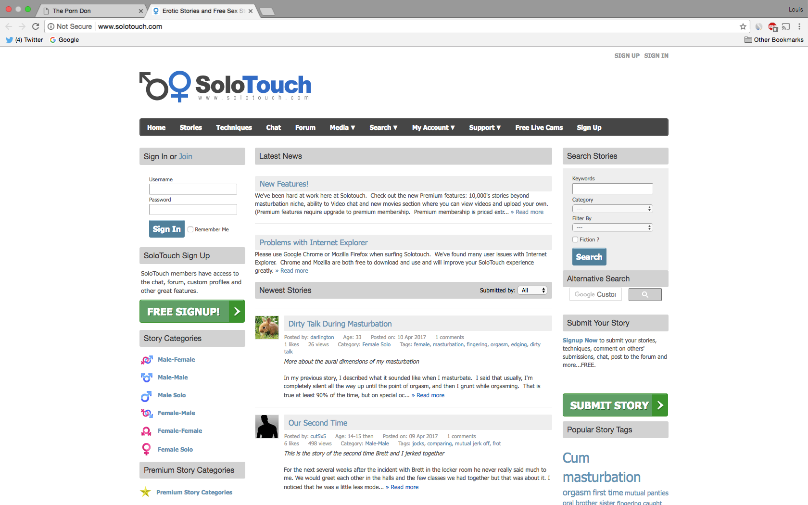The image size is (808, 505).
Task: Expand the My Account menu
Action: 433,127
